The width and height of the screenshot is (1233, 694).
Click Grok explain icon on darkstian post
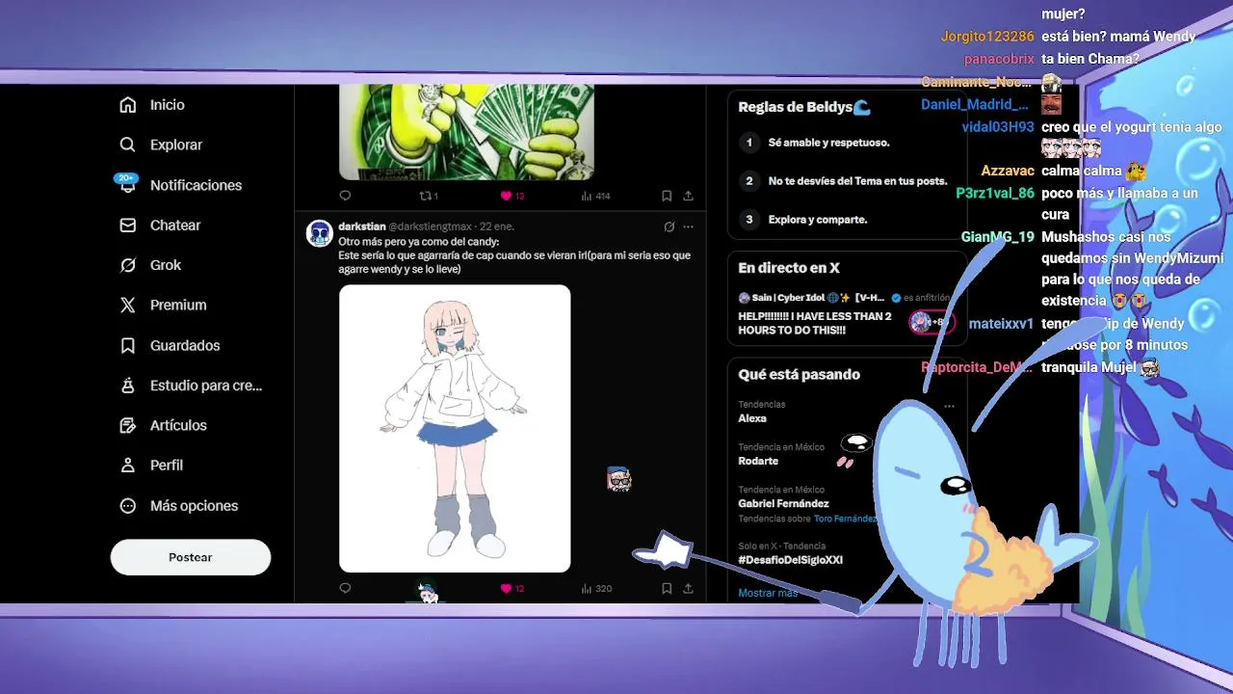(669, 227)
